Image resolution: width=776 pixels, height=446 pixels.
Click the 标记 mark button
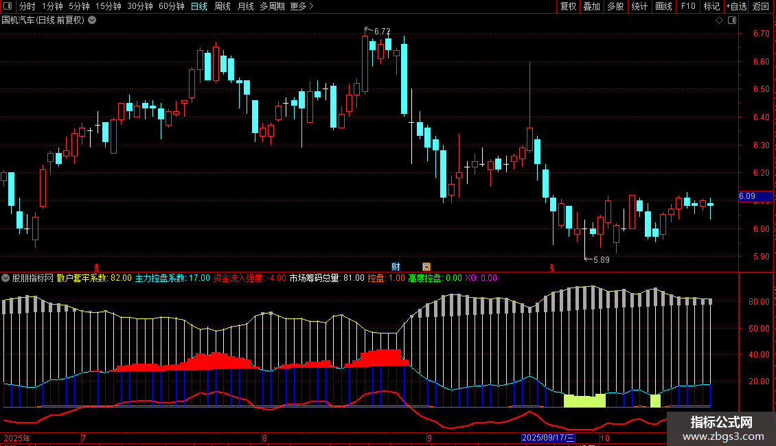711,6
